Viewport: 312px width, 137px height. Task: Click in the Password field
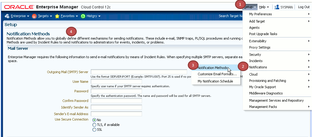click(116, 91)
